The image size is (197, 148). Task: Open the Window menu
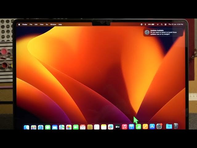[x=53, y=24]
